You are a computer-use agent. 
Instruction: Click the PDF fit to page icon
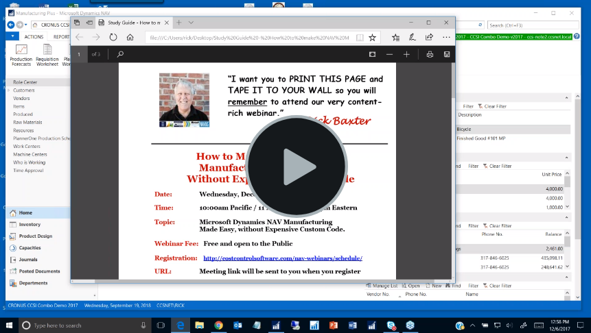tap(373, 54)
